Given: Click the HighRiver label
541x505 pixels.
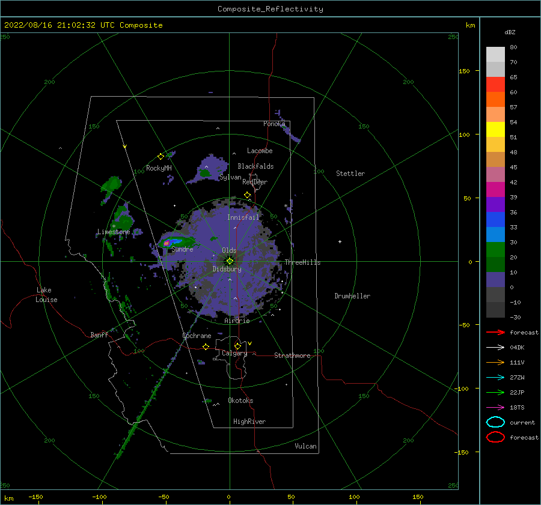Looking at the screenshot, I should pyautogui.click(x=249, y=422).
